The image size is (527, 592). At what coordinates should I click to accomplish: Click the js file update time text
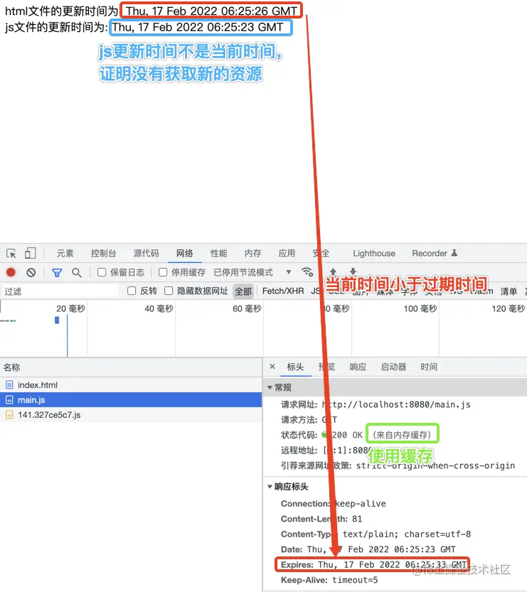pos(198,27)
